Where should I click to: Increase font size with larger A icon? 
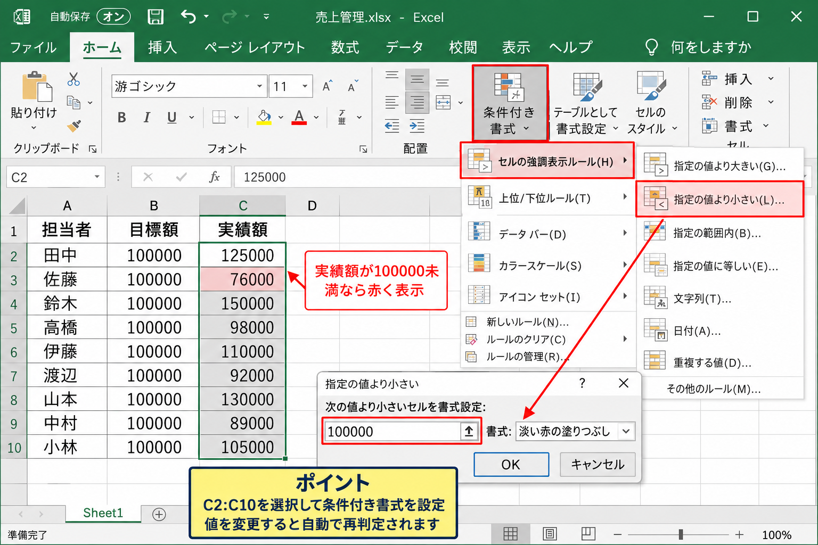(328, 86)
